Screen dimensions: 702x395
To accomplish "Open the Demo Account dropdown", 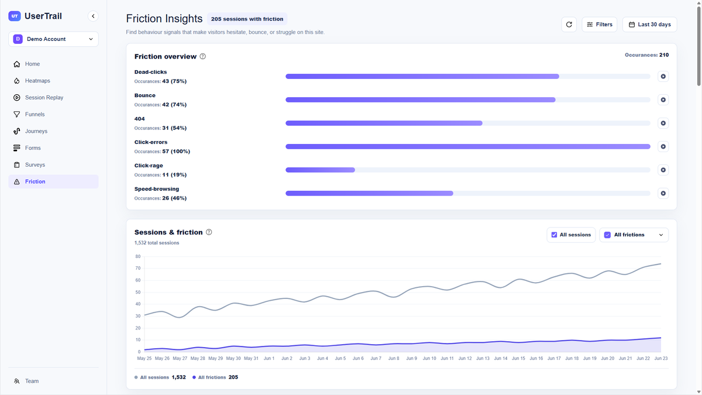I will coord(53,39).
